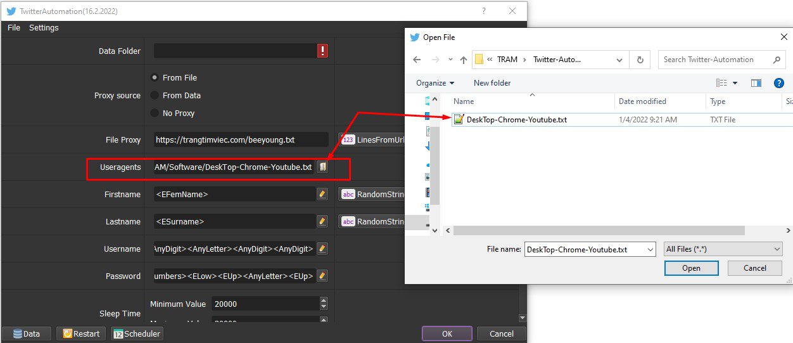Click the red alert icon beside Data Folder
This screenshot has height=343, width=793.
click(x=322, y=51)
